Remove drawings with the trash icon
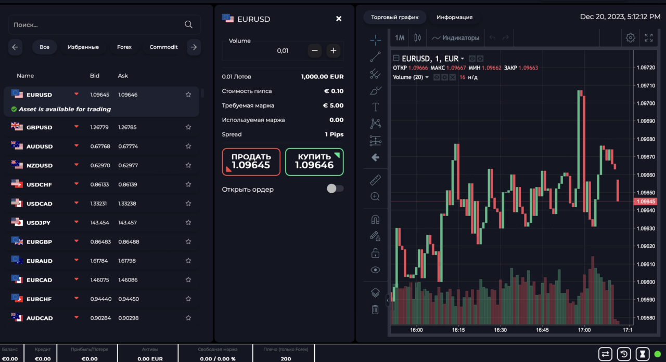 (x=375, y=310)
